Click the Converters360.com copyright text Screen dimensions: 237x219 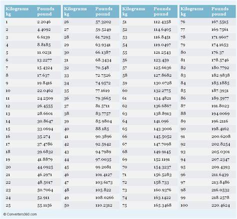pos(20,214)
